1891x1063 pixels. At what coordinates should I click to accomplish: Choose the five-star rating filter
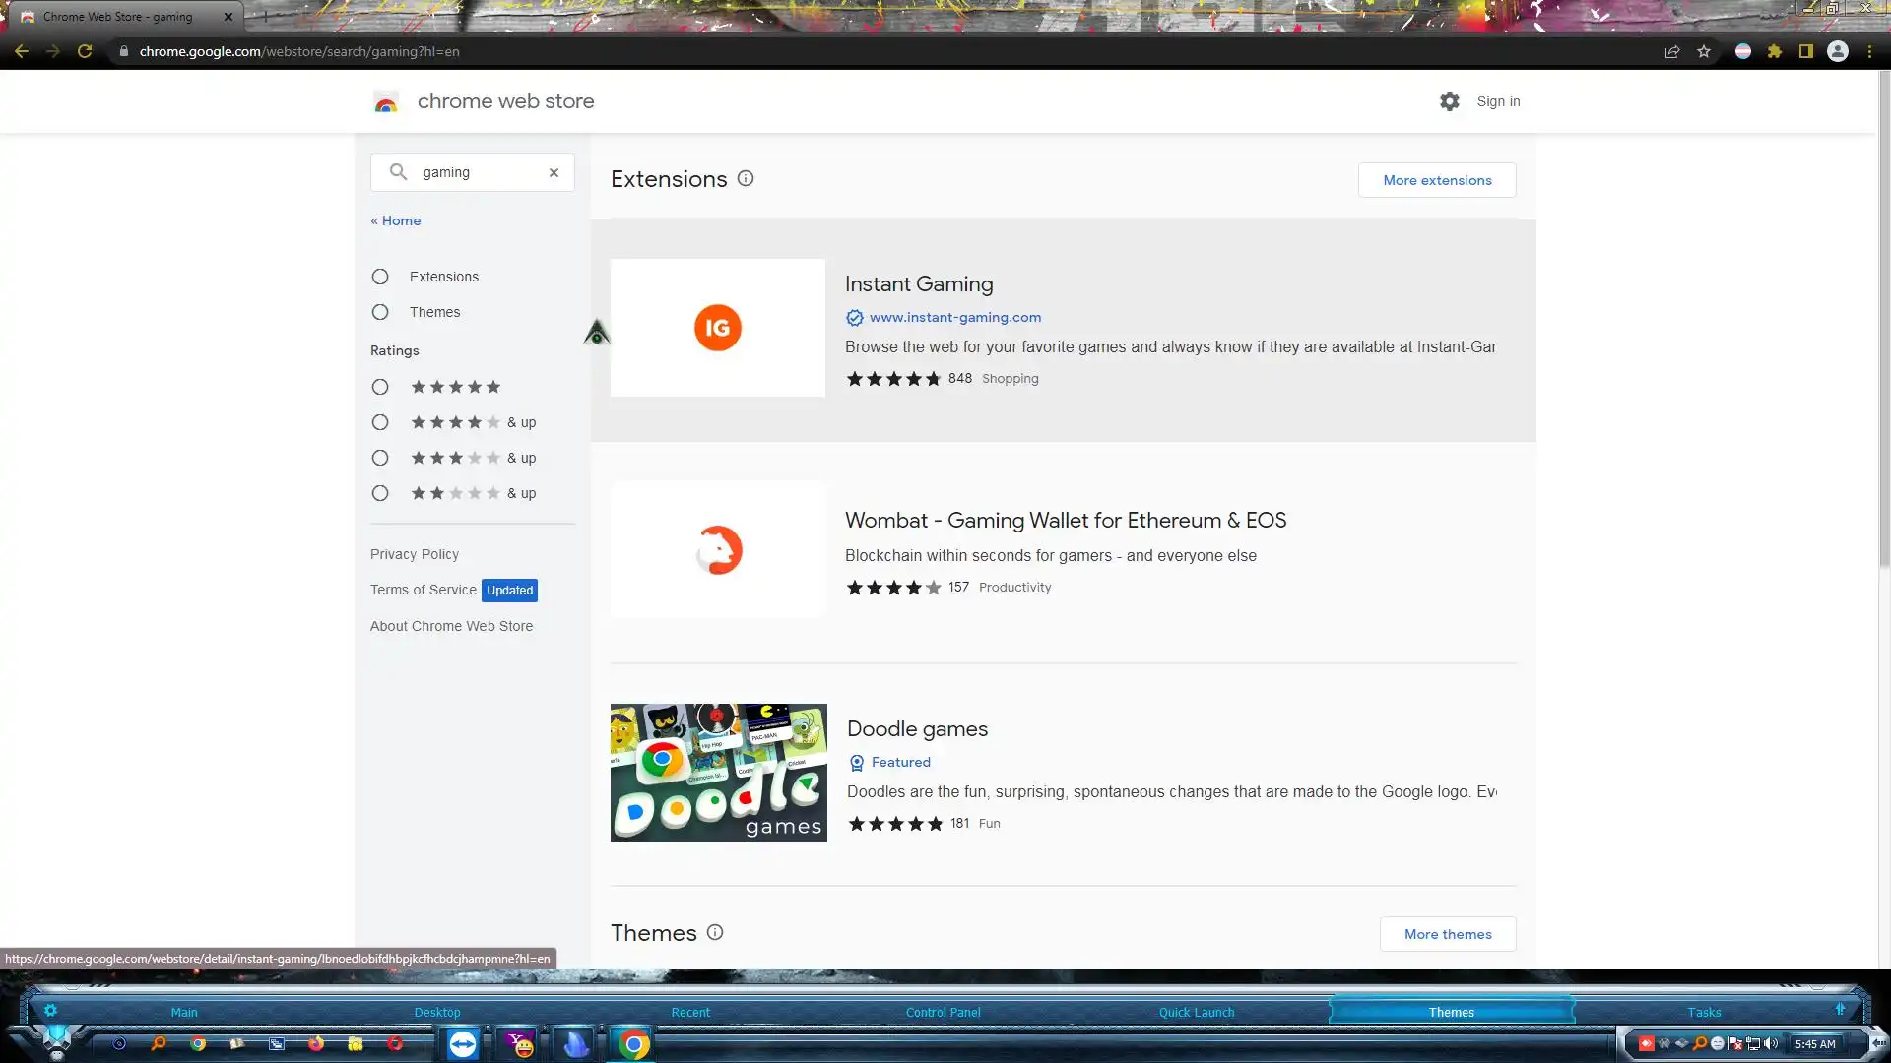380,387
